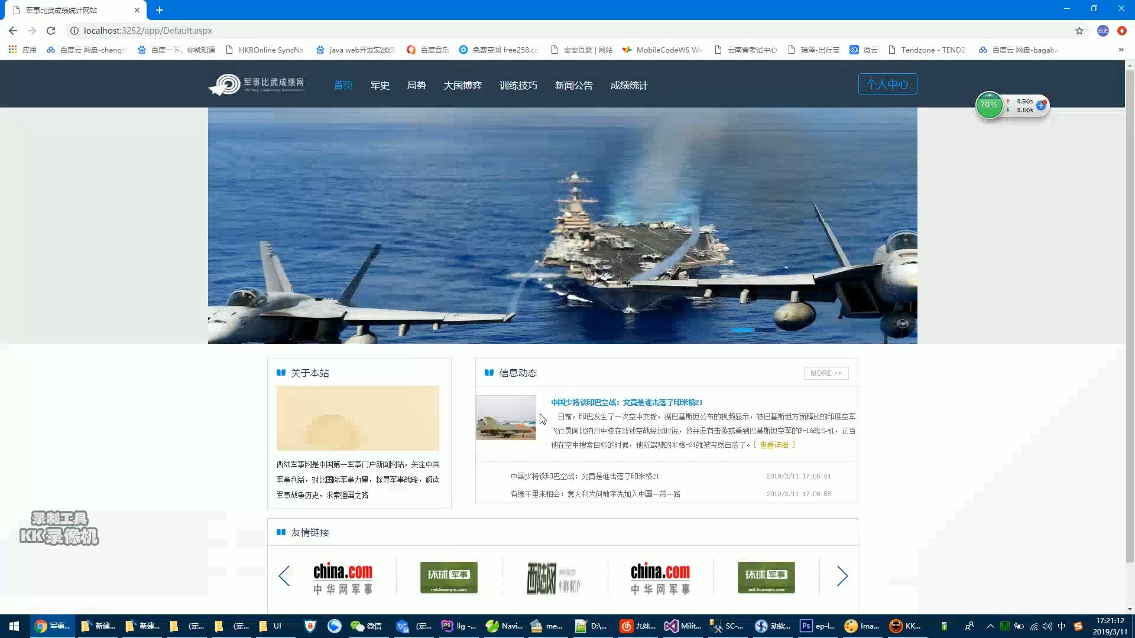Image resolution: width=1135 pixels, height=638 pixels.
Task: Open the 百度音乐 bookmark
Action: click(428, 50)
